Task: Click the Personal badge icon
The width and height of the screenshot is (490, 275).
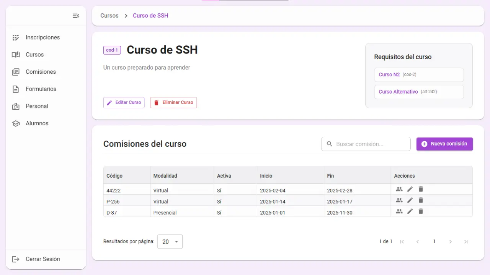Action: [16, 106]
